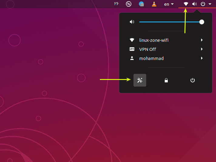Expand the linux-zone-wifi submenu arrow
216x162 pixels.
(202, 40)
